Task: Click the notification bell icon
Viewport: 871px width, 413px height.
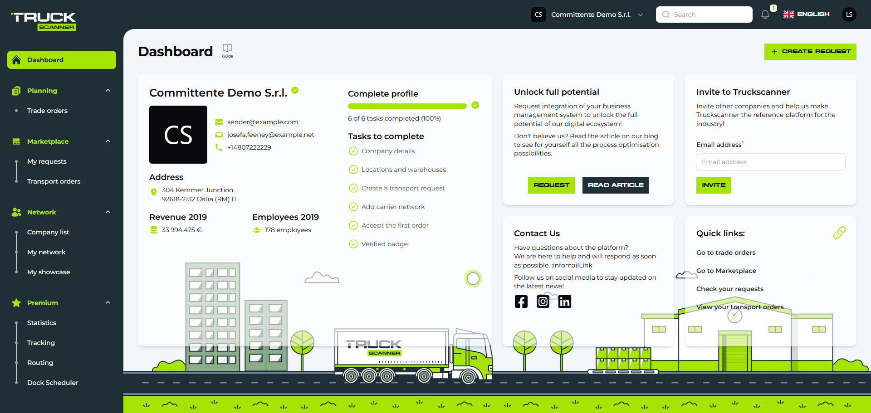Action: [765, 15]
